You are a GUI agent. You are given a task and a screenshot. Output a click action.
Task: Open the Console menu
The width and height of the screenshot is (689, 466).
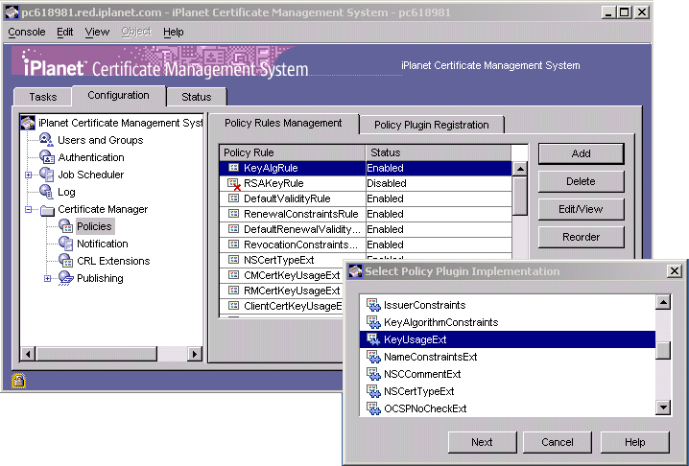click(x=27, y=32)
